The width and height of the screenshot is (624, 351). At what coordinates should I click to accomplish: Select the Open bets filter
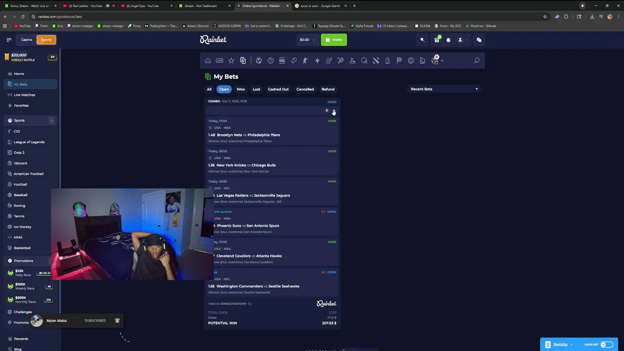click(224, 89)
